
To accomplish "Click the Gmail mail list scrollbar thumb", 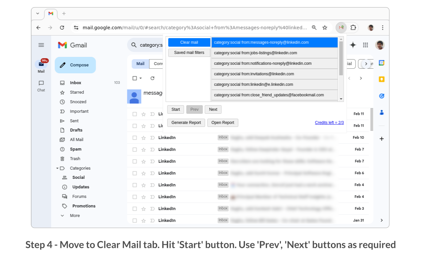I will 372,120.
